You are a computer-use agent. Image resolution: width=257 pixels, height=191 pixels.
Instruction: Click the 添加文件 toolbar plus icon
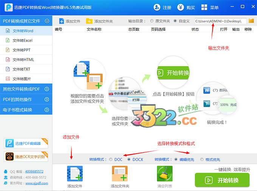[x=62, y=21]
